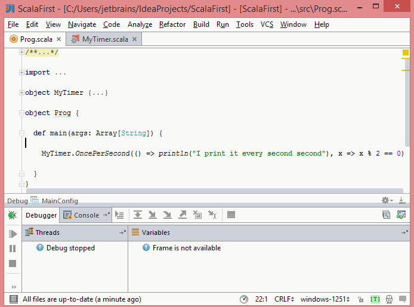Click the editor horizontal scrollbar
The image size is (414, 307).
click(215, 191)
